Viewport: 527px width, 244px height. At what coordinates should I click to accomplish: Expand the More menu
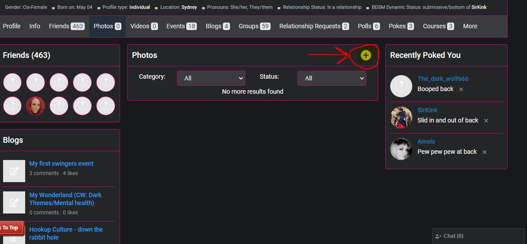coord(470,26)
